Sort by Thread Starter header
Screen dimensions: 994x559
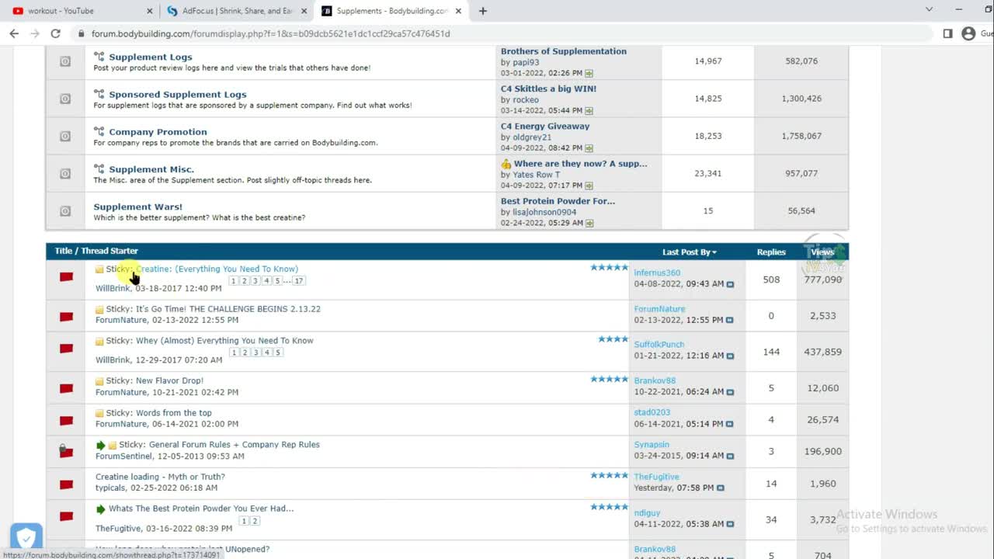point(109,251)
